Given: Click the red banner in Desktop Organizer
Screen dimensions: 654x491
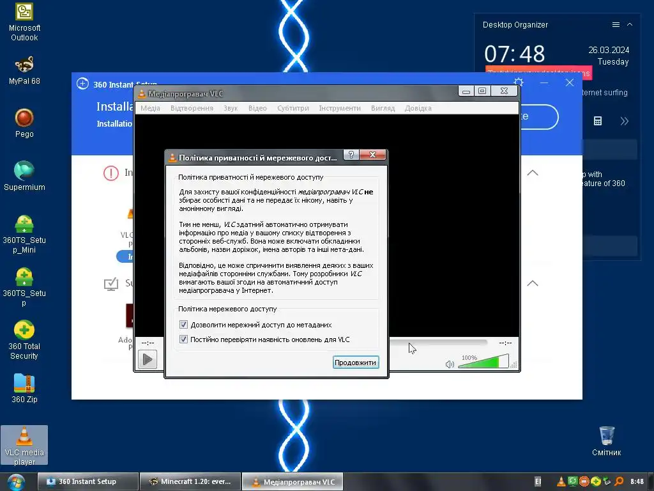Looking at the screenshot, I should tap(538, 72).
